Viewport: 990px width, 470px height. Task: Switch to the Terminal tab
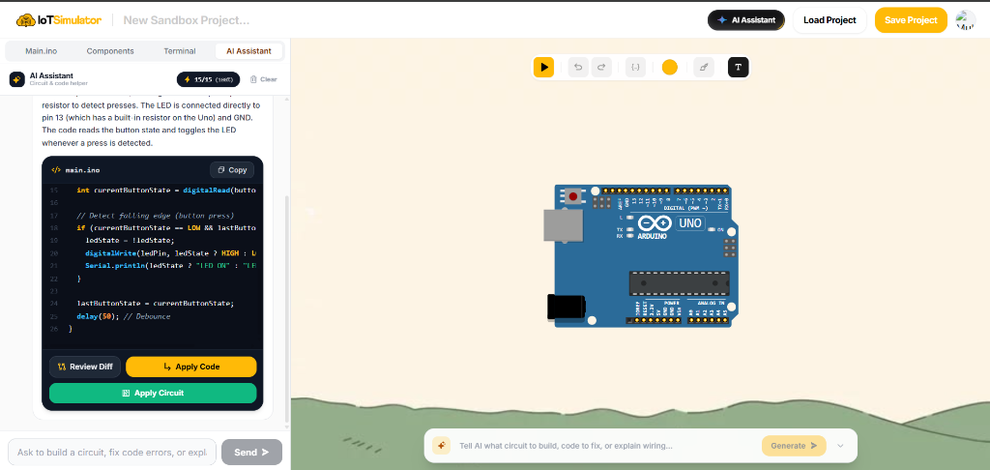(180, 51)
